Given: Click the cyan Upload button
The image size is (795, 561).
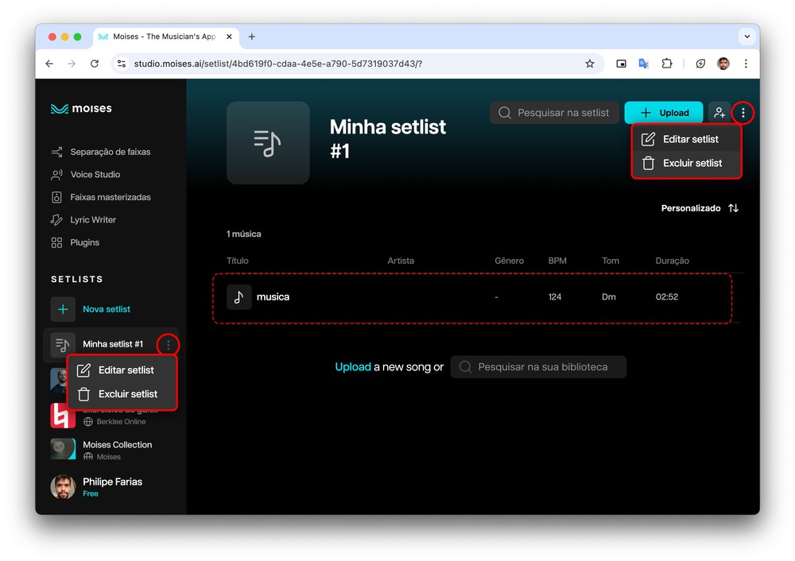Looking at the screenshot, I should pos(664,113).
